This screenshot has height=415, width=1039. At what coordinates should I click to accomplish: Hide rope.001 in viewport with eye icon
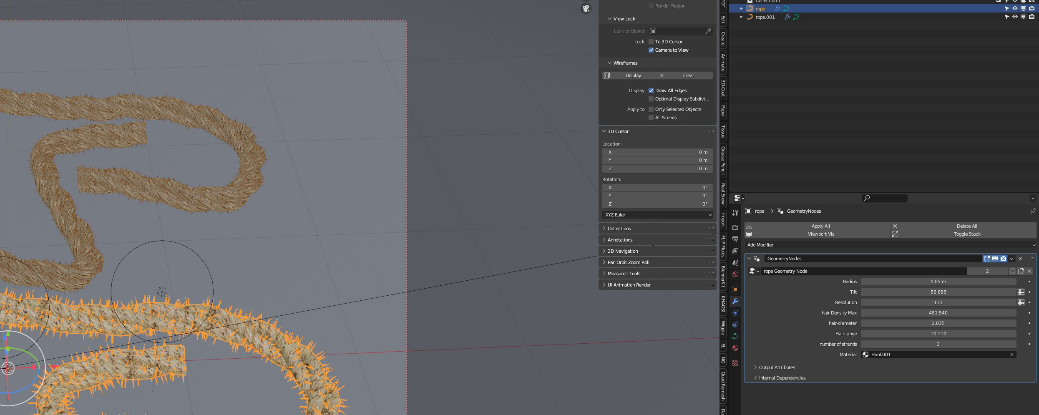click(1015, 17)
